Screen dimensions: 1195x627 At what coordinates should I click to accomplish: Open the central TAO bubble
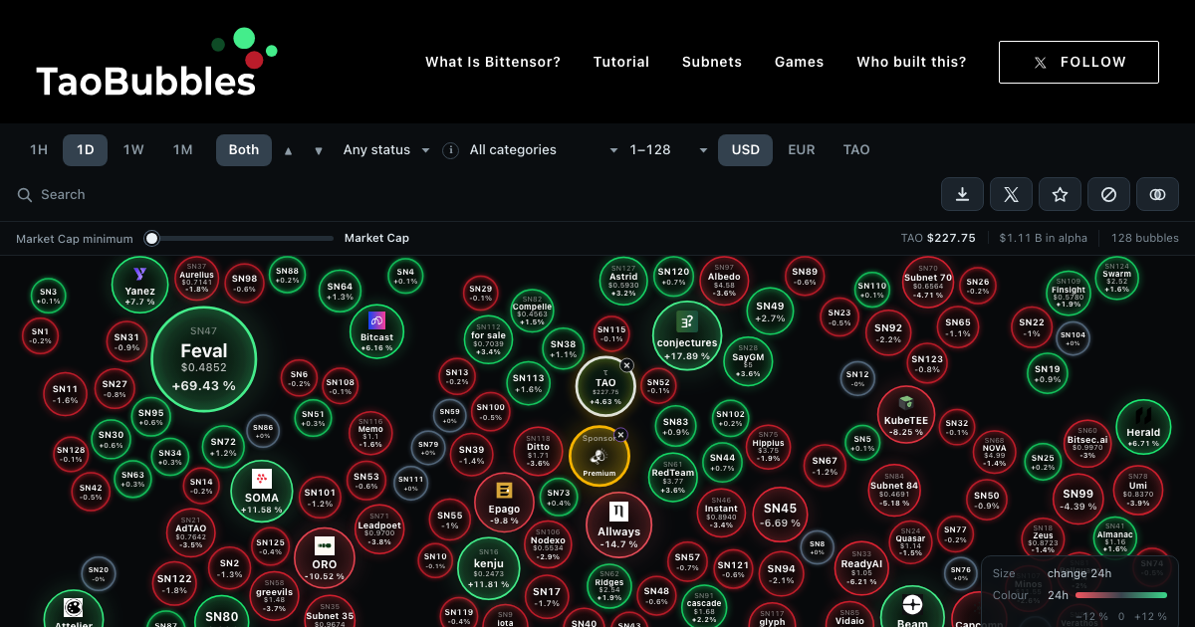pos(605,386)
